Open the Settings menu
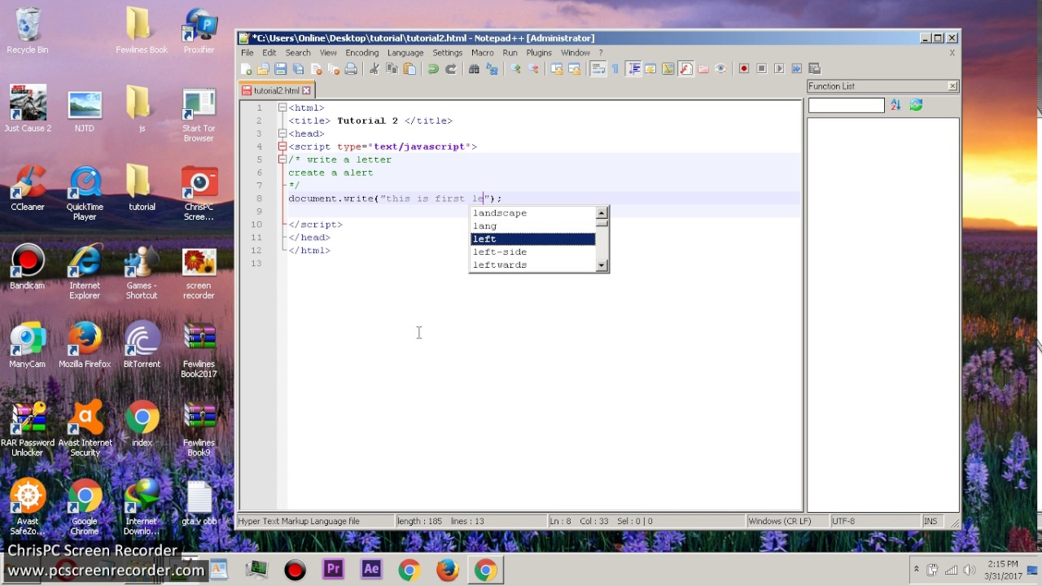Screen dimensions: 1042x586 pyautogui.click(x=447, y=53)
